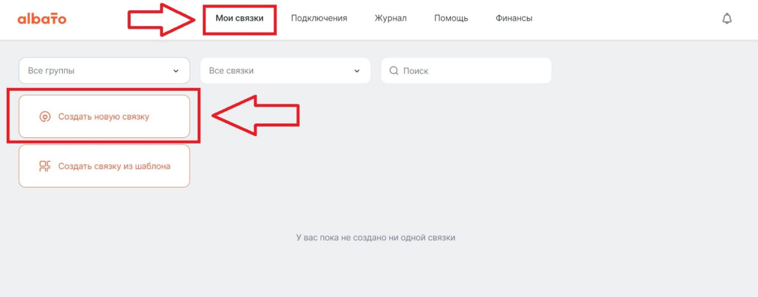This screenshot has height=297, width=758.
Task: Click the search magnifier icon
Action: tap(394, 71)
